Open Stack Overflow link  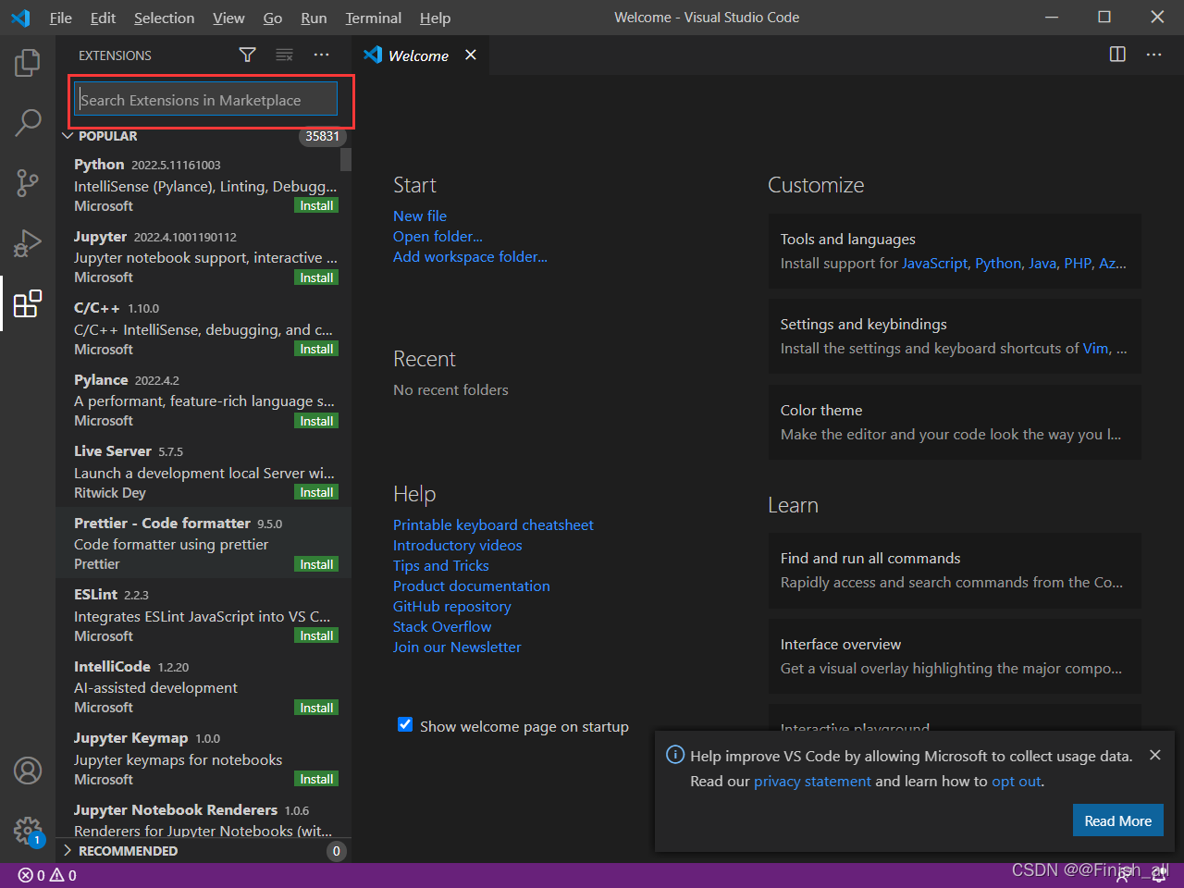[x=442, y=626]
